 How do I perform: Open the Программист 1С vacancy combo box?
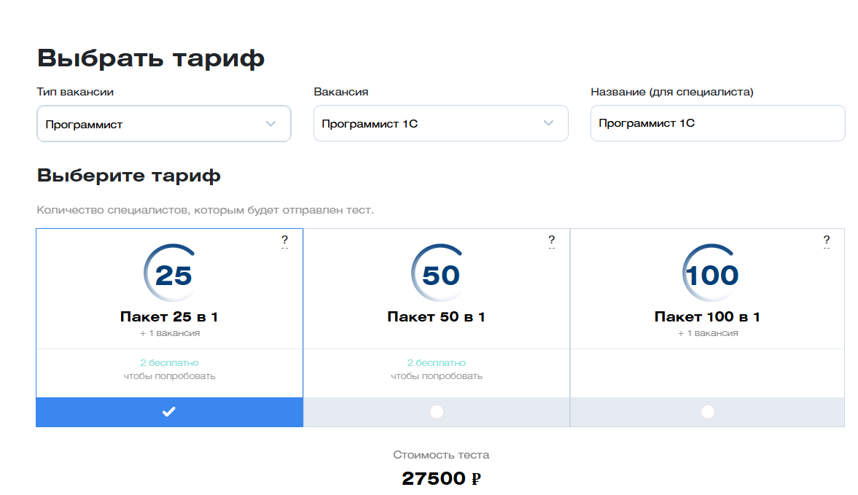click(440, 123)
